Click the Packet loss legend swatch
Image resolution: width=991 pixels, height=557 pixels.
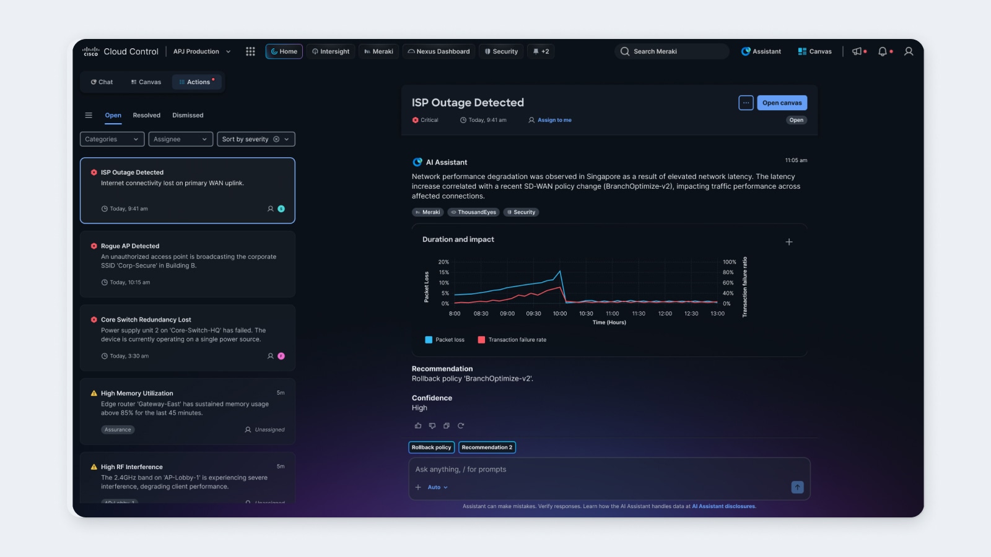point(429,340)
